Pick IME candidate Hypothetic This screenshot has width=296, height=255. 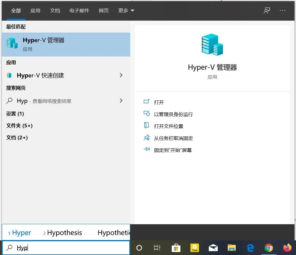coord(114,233)
